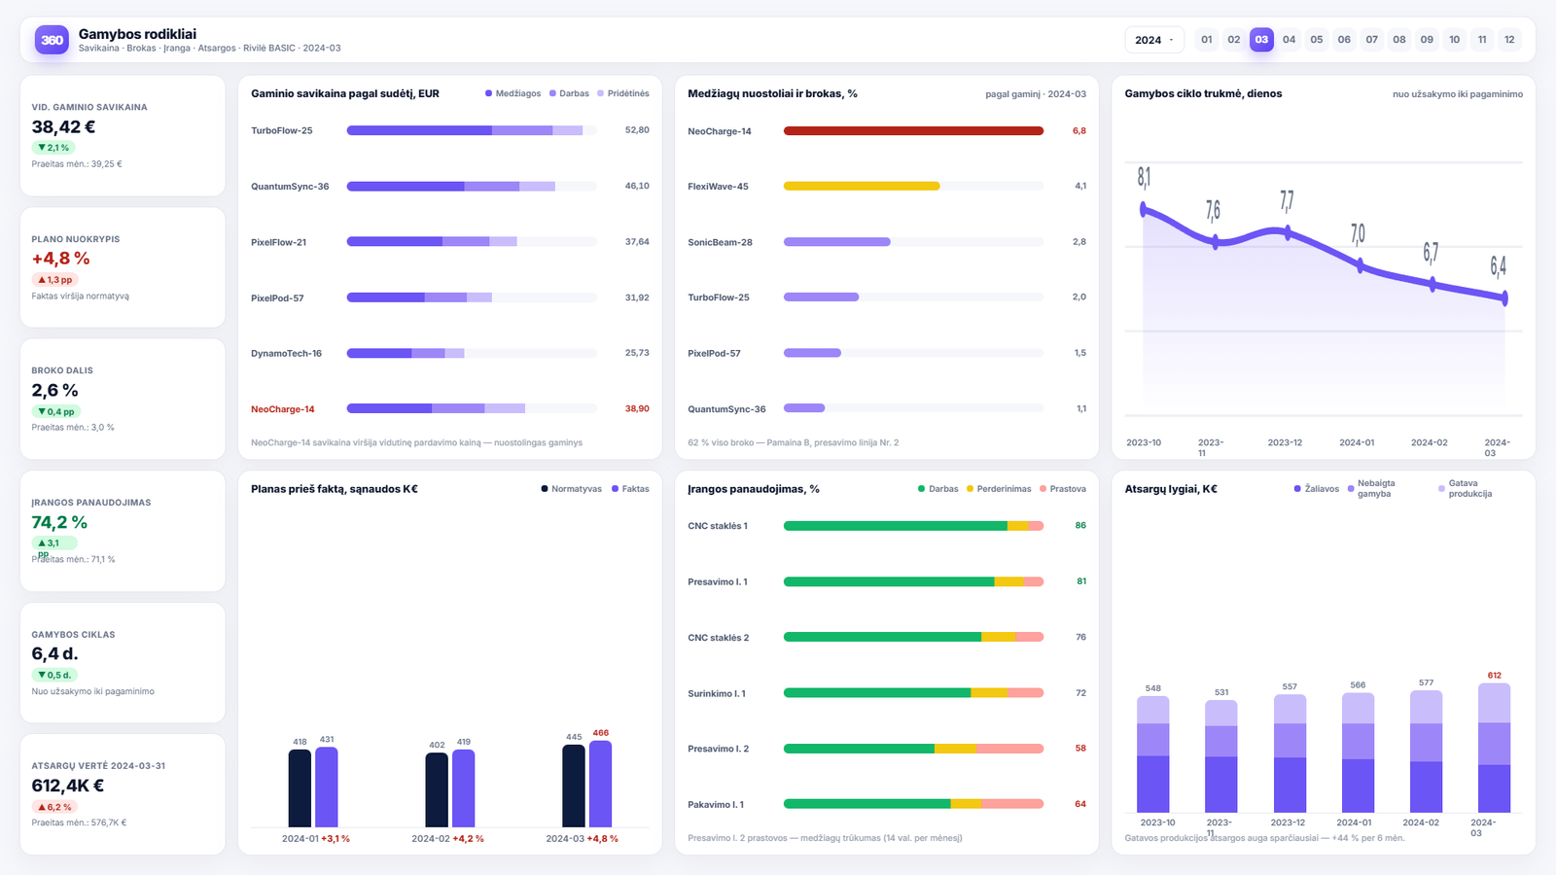Click the red 1,3 pp change badge
Viewport: 1556px width, 875px height.
click(x=54, y=280)
